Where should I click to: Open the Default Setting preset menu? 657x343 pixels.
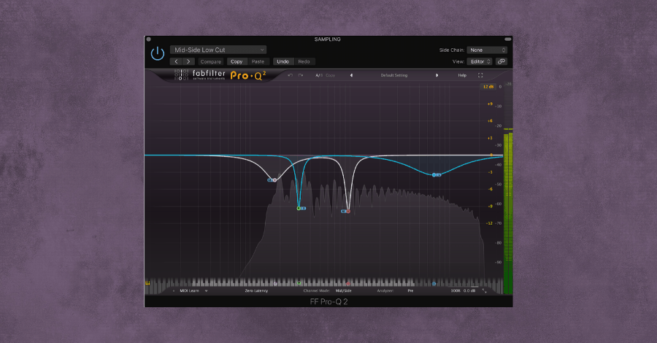coord(394,75)
